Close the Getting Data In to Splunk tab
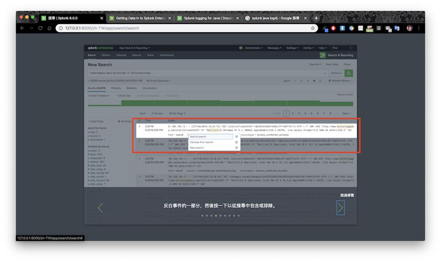 tap(170, 18)
